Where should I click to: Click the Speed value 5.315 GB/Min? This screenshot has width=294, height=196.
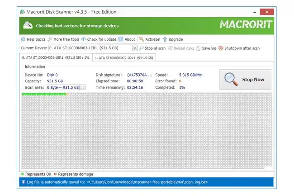click(x=191, y=75)
